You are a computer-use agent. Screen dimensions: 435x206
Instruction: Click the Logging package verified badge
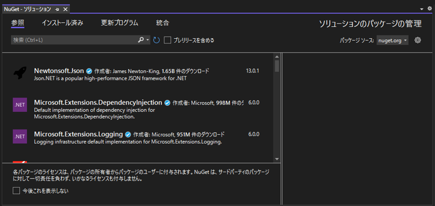click(x=128, y=135)
